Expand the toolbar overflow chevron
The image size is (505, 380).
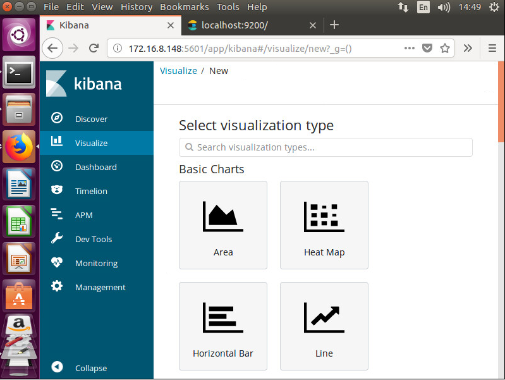pos(468,48)
